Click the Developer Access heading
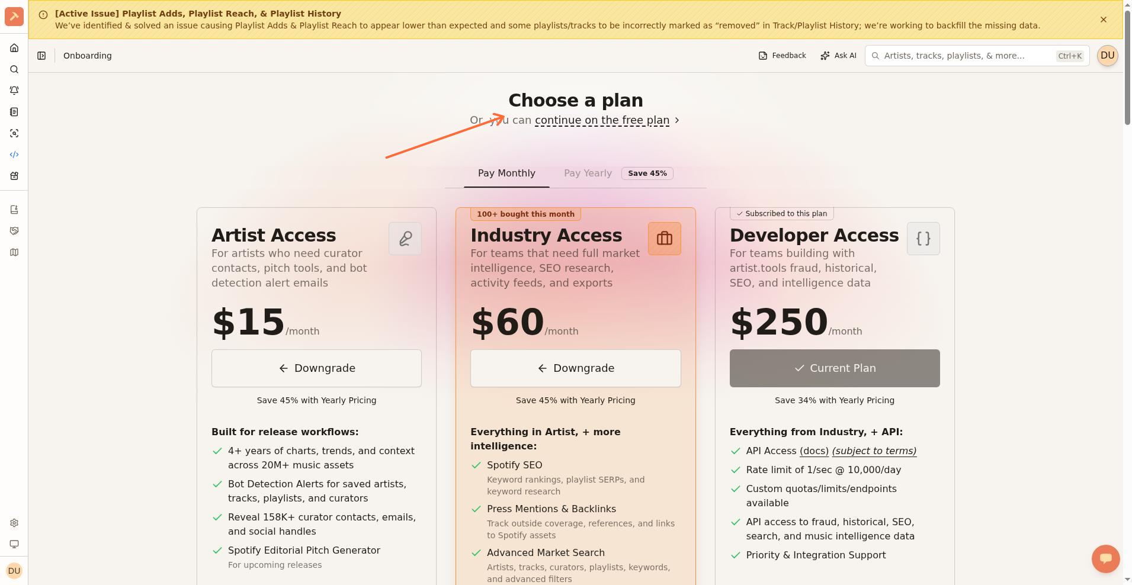Image resolution: width=1132 pixels, height=585 pixels. click(814, 236)
